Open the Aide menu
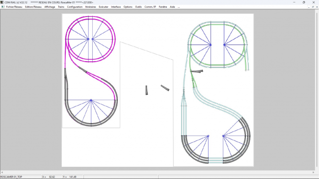Screen dimensions: 319x179 tap(172, 7)
